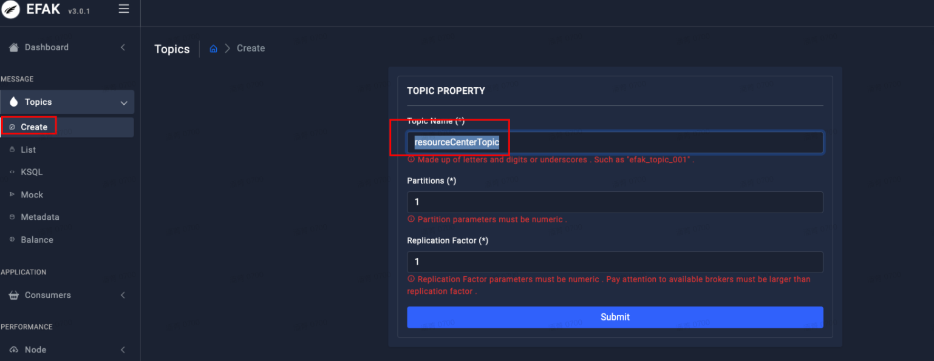Open the KSQL menu item
934x361 pixels.
pos(32,172)
